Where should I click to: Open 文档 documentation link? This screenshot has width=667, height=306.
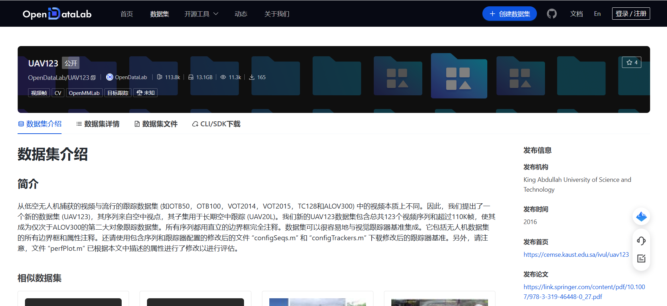coord(577,14)
